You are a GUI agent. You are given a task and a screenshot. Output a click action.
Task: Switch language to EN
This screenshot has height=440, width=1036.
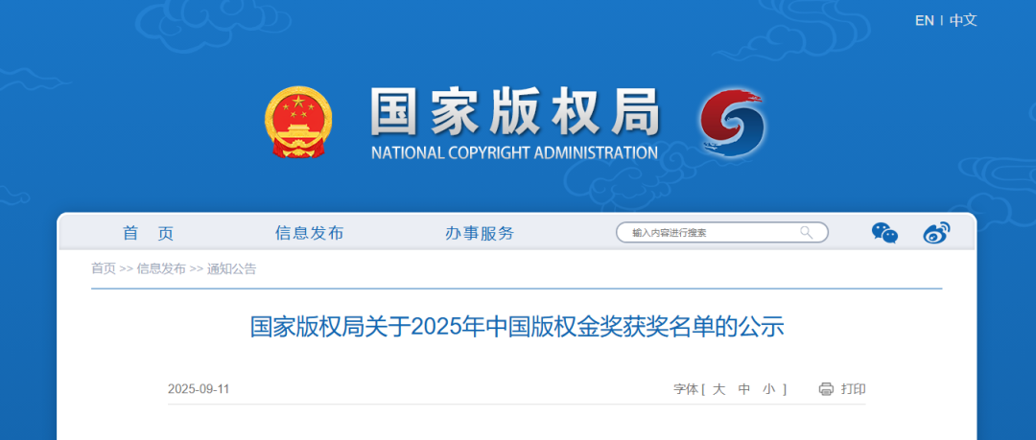tap(925, 20)
